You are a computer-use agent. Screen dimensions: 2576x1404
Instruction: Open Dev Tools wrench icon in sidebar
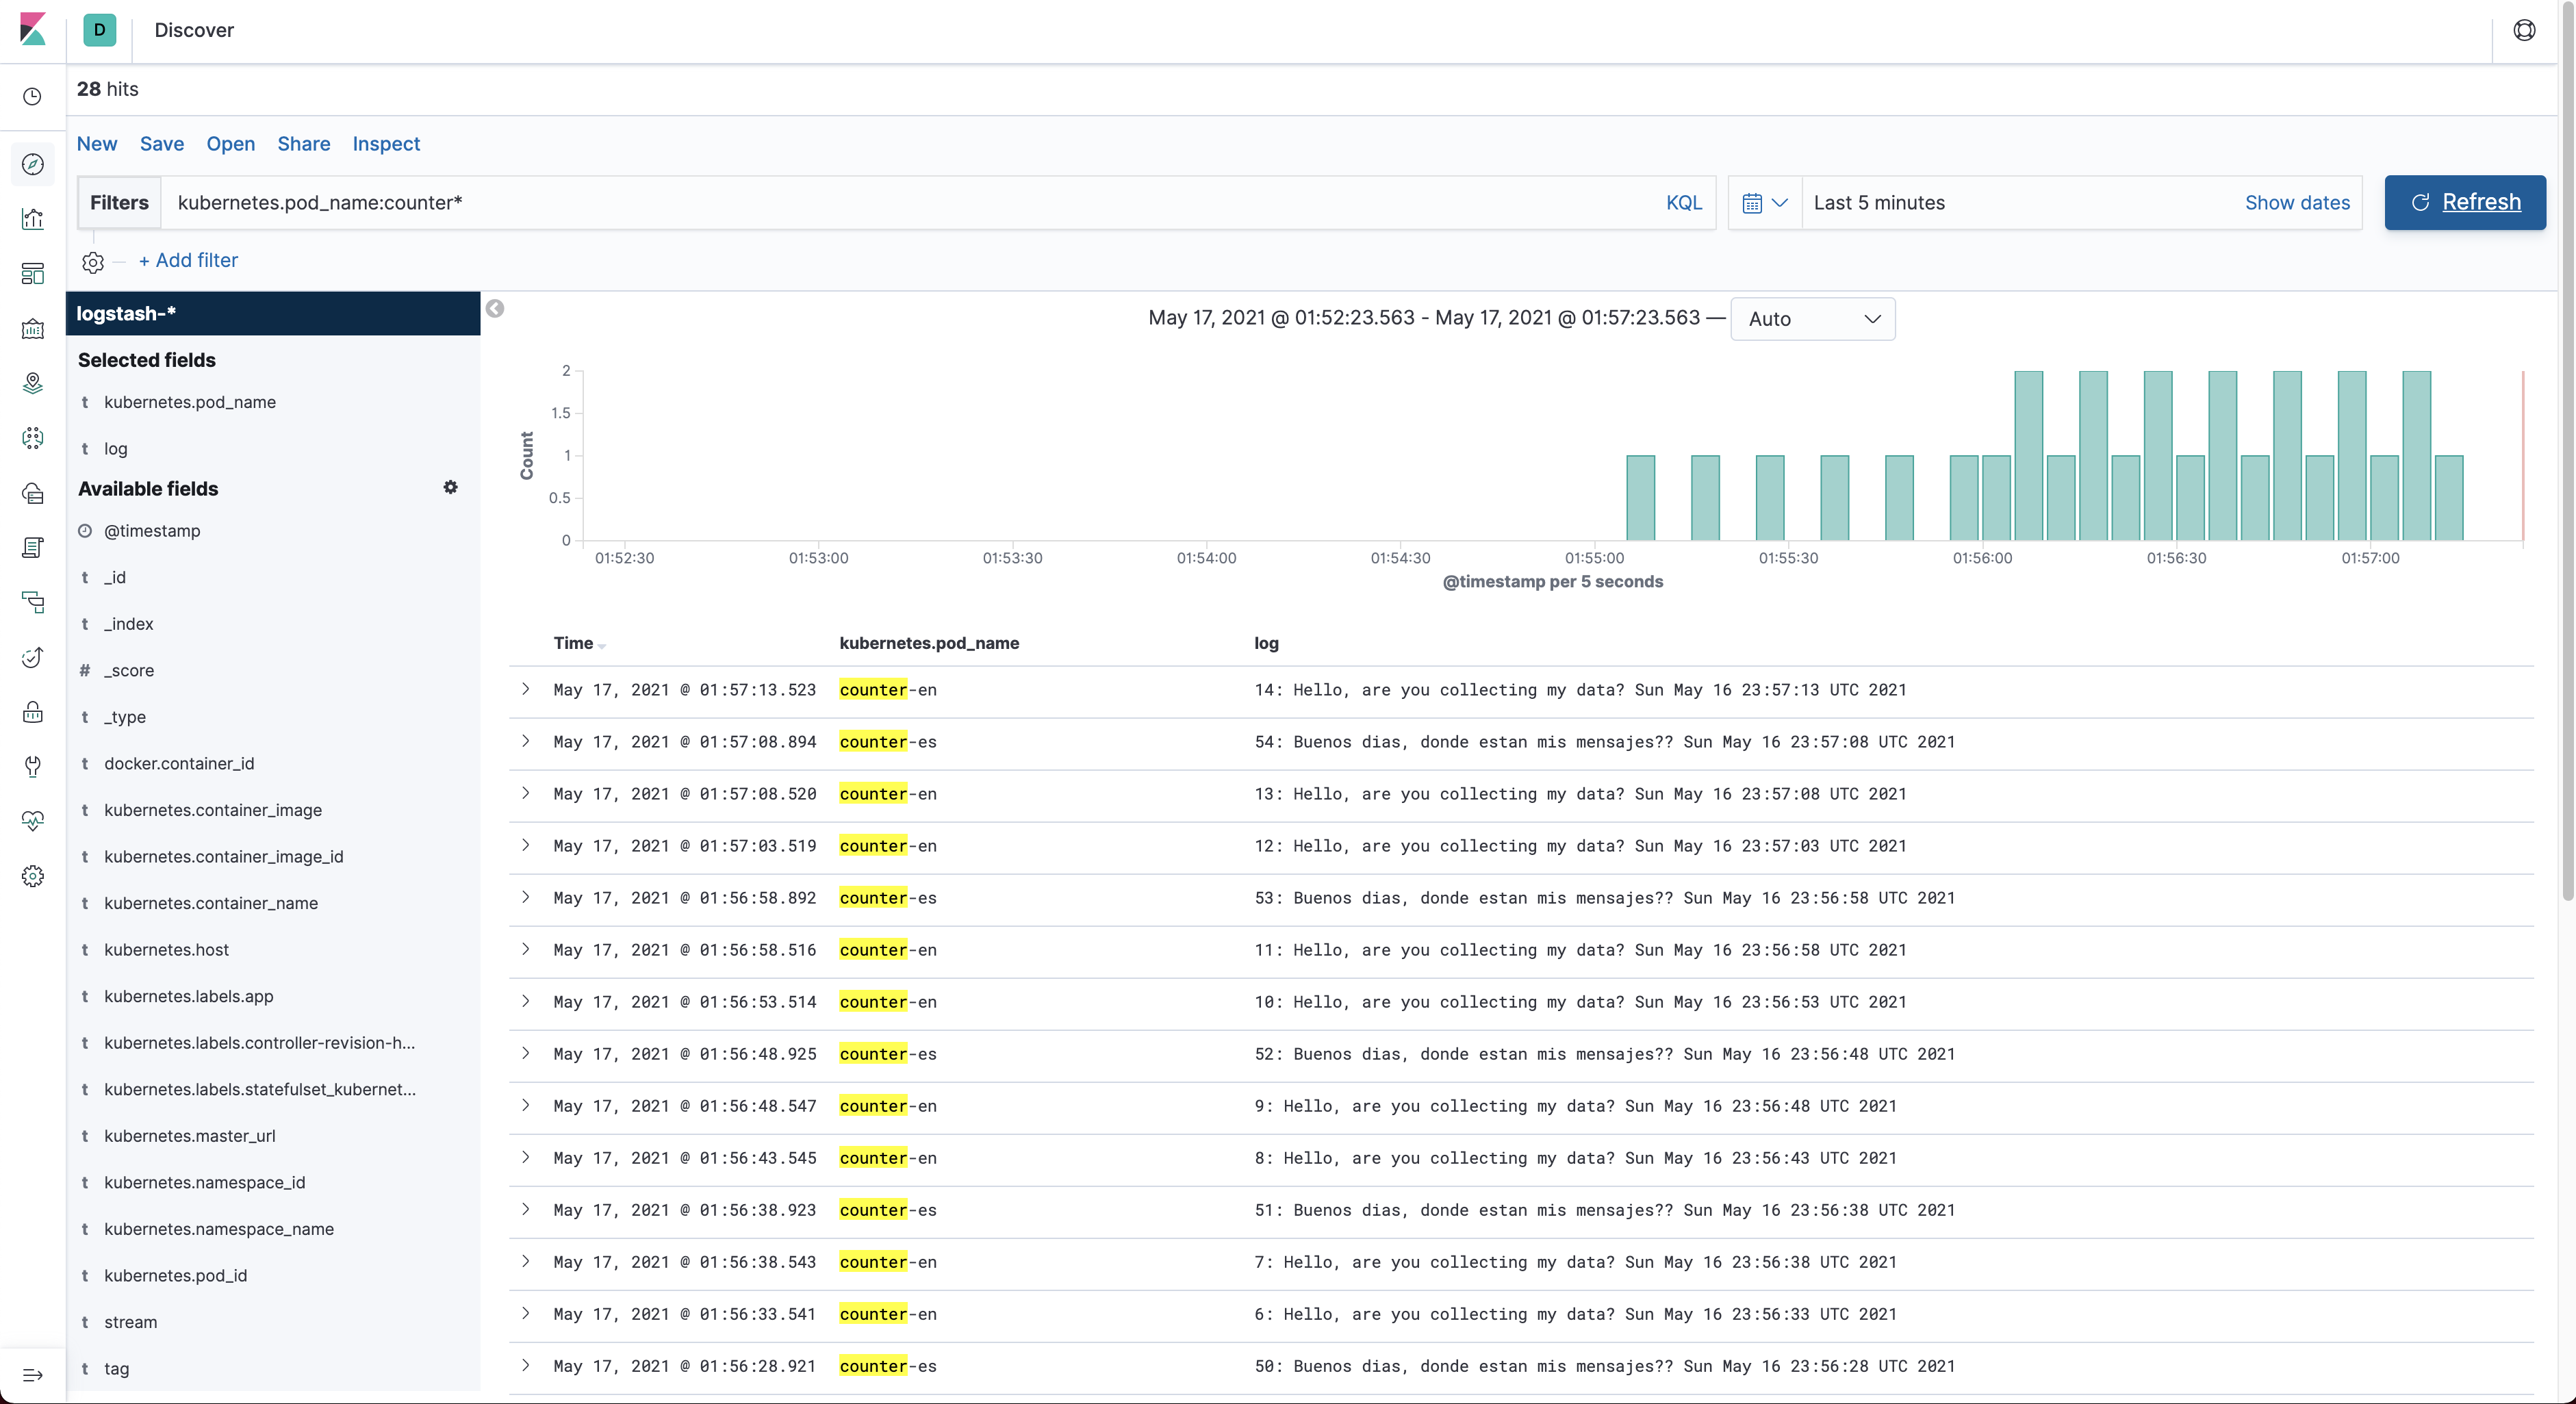[x=32, y=766]
